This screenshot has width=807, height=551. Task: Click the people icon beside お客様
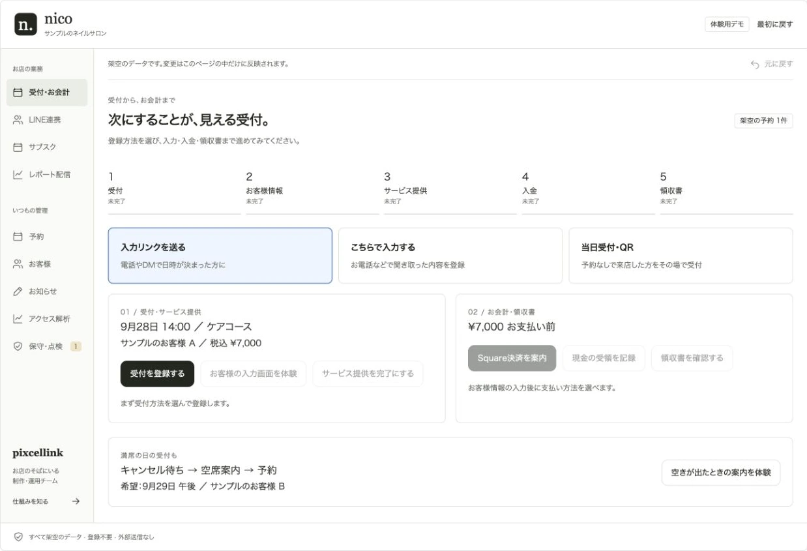18,264
